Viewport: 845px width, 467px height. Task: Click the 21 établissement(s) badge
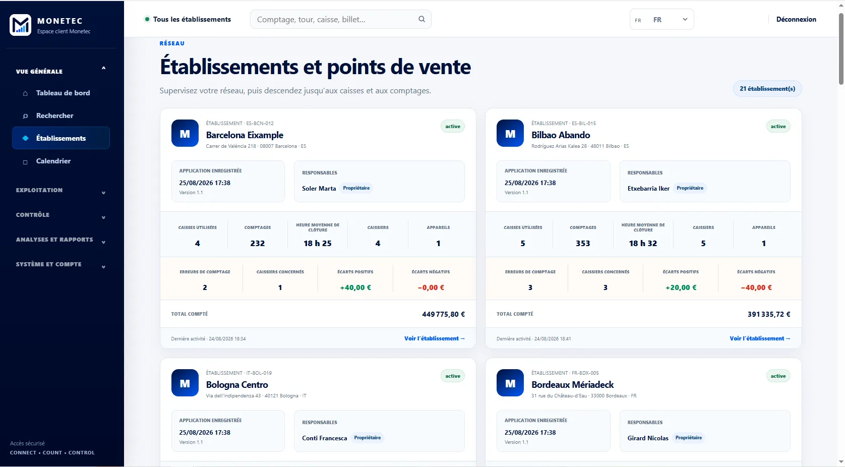pos(767,89)
